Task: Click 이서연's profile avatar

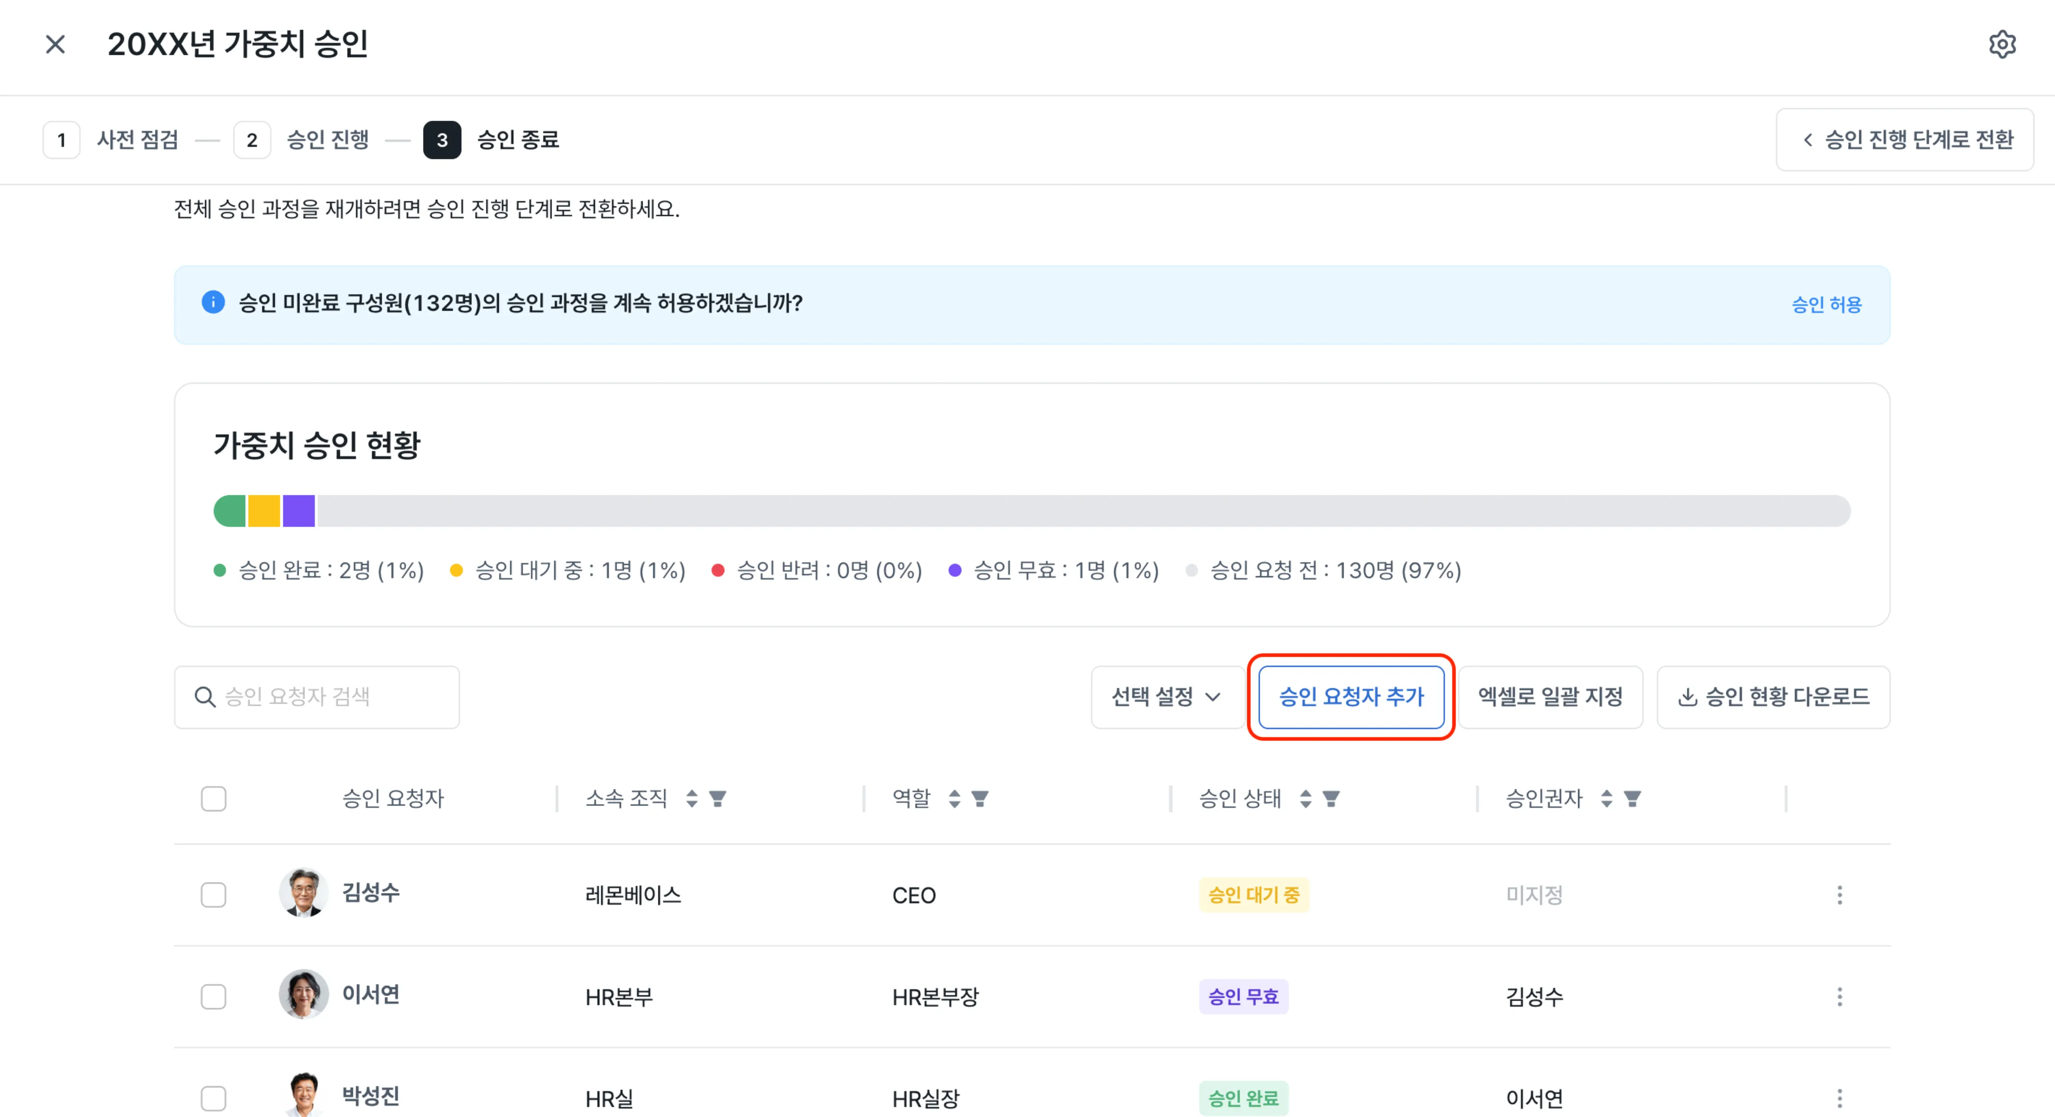Action: (303, 995)
